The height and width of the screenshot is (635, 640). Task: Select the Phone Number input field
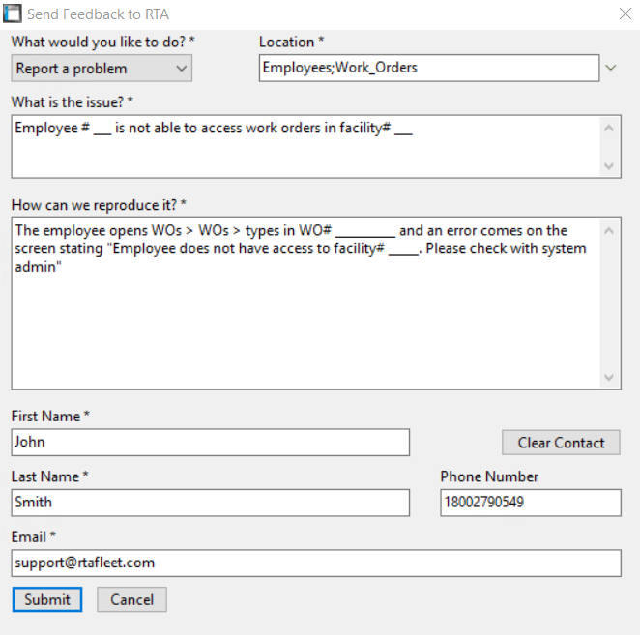click(x=530, y=503)
